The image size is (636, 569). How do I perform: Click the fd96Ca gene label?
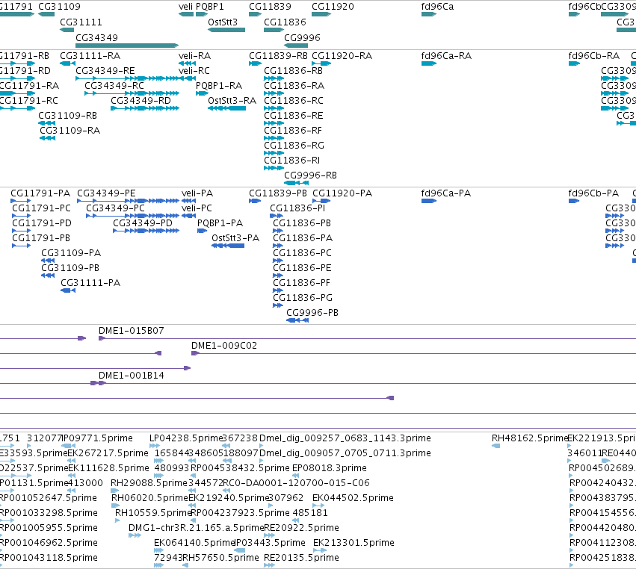click(438, 7)
